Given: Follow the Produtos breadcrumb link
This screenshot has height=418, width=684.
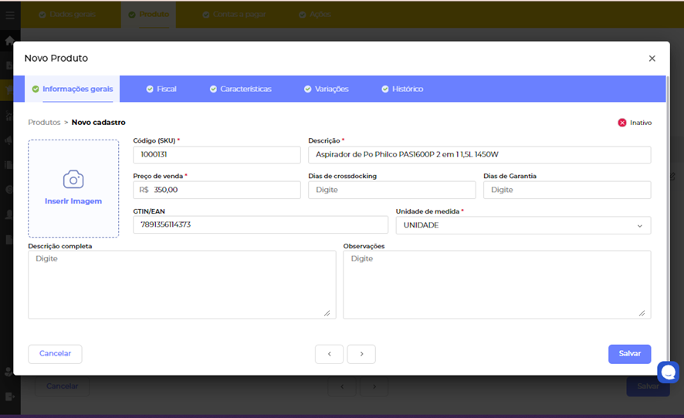Looking at the screenshot, I should tap(44, 123).
